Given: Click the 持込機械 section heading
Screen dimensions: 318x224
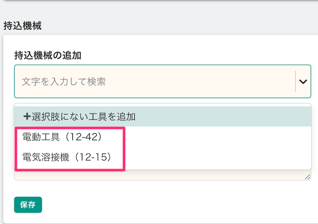Looking at the screenshot, I should click(23, 25).
